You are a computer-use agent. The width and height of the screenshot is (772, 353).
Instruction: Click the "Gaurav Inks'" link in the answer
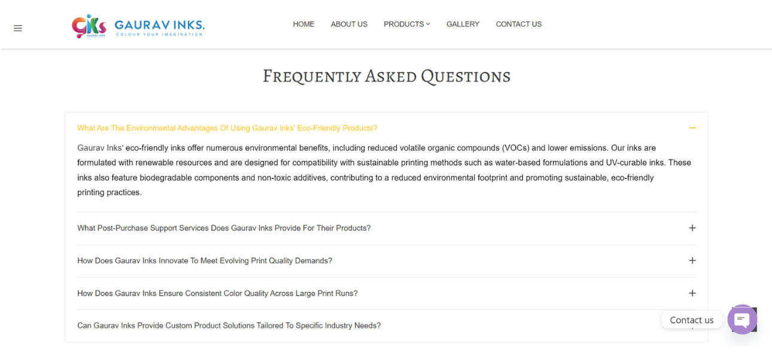tap(100, 148)
